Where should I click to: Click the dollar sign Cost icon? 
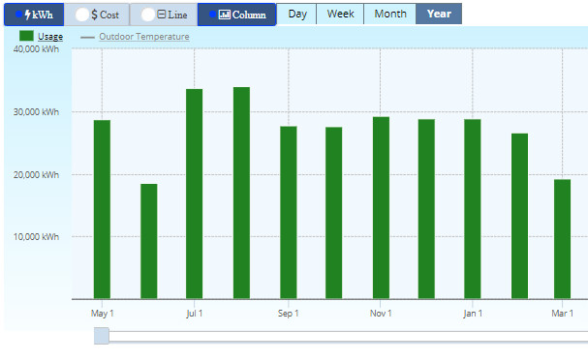click(94, 15)
